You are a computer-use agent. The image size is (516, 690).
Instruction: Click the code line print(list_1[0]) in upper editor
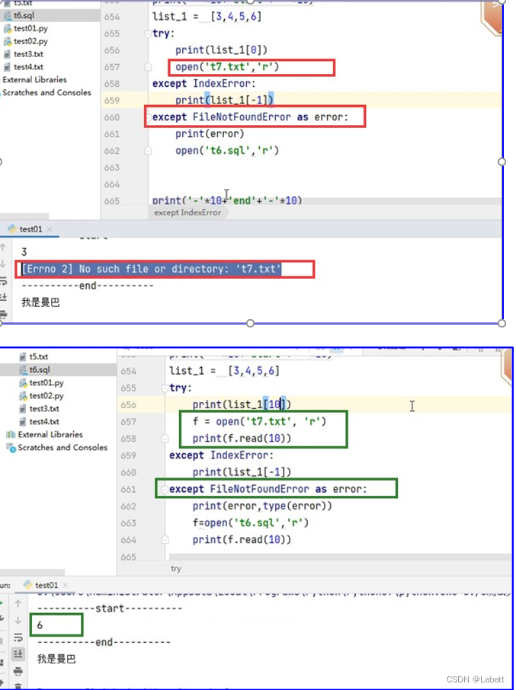coord(222,50)
